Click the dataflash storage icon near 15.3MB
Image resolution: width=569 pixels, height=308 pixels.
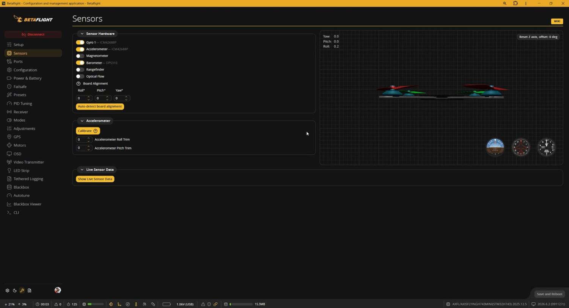click(x=226, y=304)
